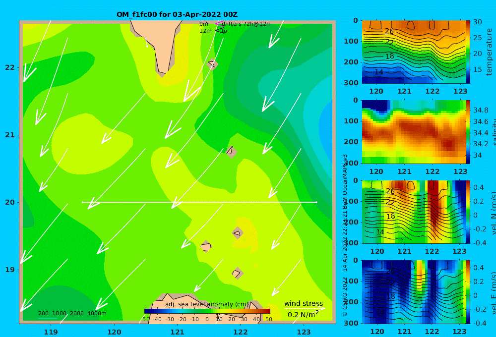Select the magenta 0m drifter arrow marker
496x337 pixels.
[x=219, y=24]
